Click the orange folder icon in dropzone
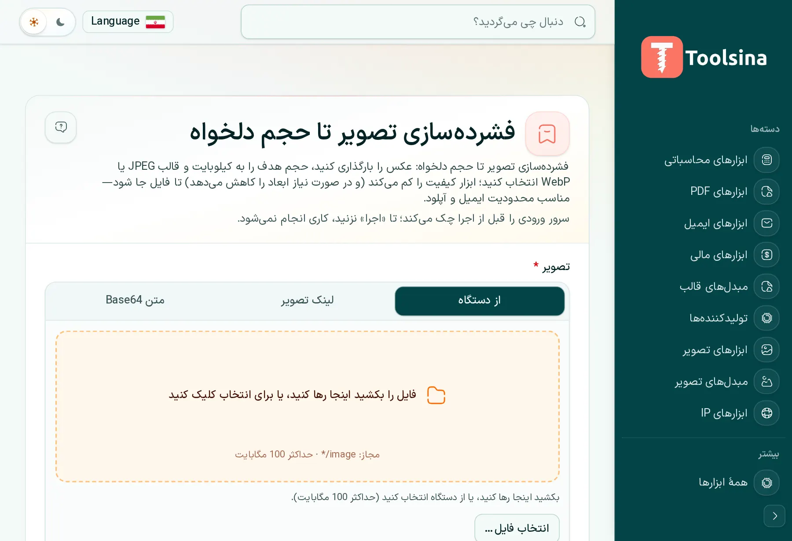Screen dimensions: 792x541 pos(436,395)
